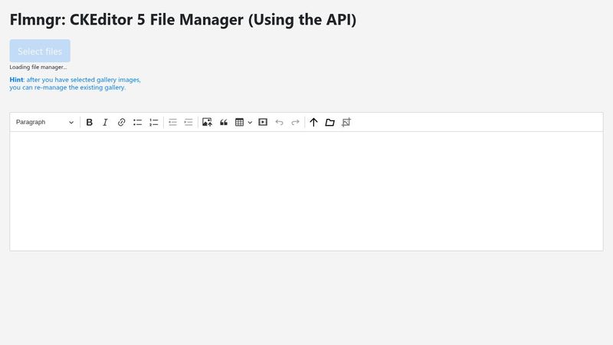The image size is (613, 345).
Task: Click the redo arrow
Action: tap(295, 122)
